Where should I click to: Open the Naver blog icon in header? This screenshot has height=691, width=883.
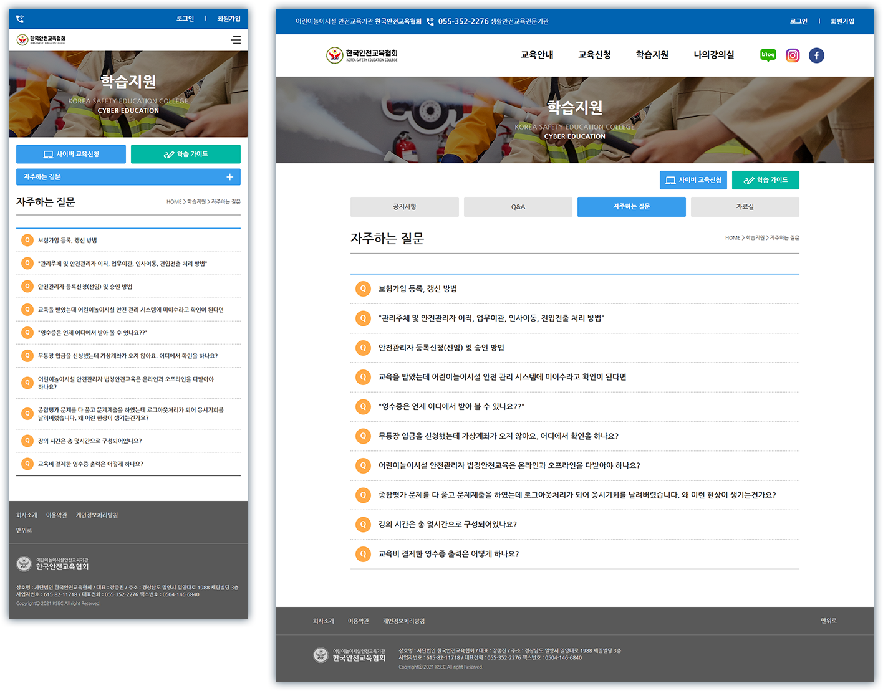(x=768, y=55)
